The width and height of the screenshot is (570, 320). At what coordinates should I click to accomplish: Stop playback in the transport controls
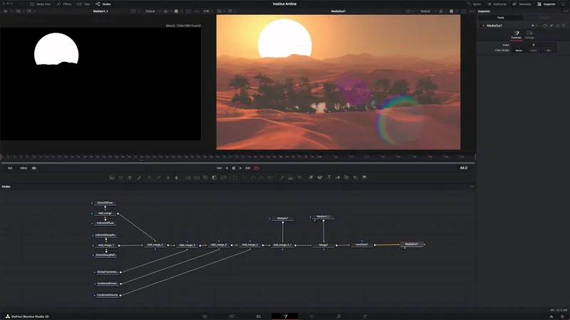pos(234,168)
